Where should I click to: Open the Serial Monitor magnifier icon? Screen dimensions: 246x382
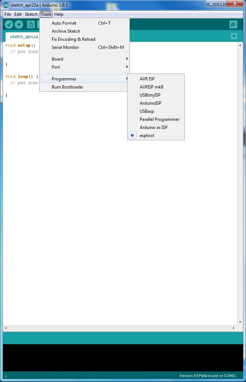(234, 24)
